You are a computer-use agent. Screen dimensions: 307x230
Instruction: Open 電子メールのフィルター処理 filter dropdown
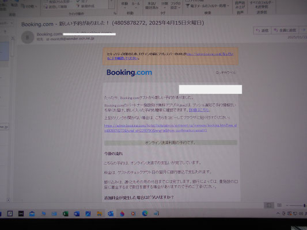tap(207, 6)
